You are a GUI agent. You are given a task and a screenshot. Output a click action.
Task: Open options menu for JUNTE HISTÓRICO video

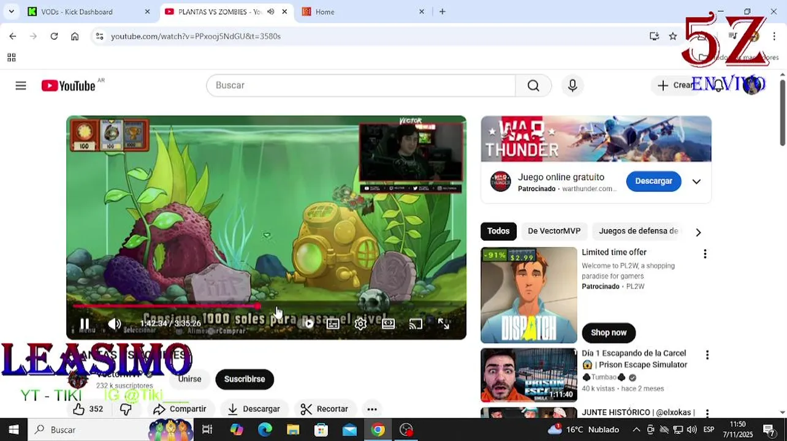click(707, 413)
